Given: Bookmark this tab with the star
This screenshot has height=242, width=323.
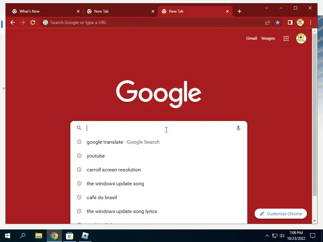Looking at the screenshot, I should [x=278, y=22].
